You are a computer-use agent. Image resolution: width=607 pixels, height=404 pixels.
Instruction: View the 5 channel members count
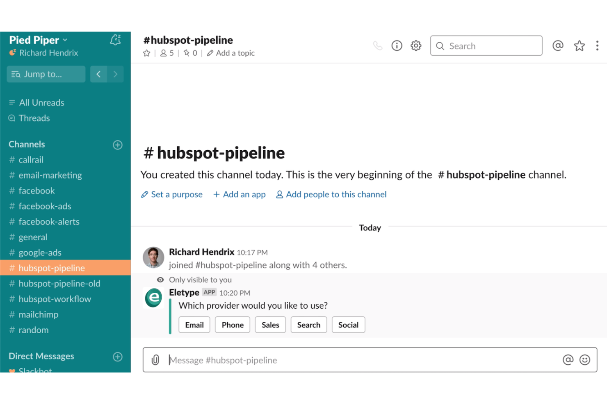tap(167, 53)
